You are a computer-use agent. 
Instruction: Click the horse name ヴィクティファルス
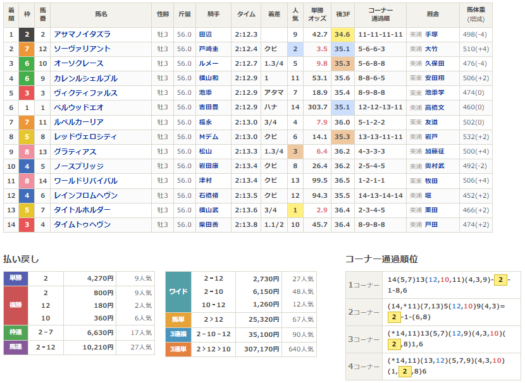pos(86,93)
